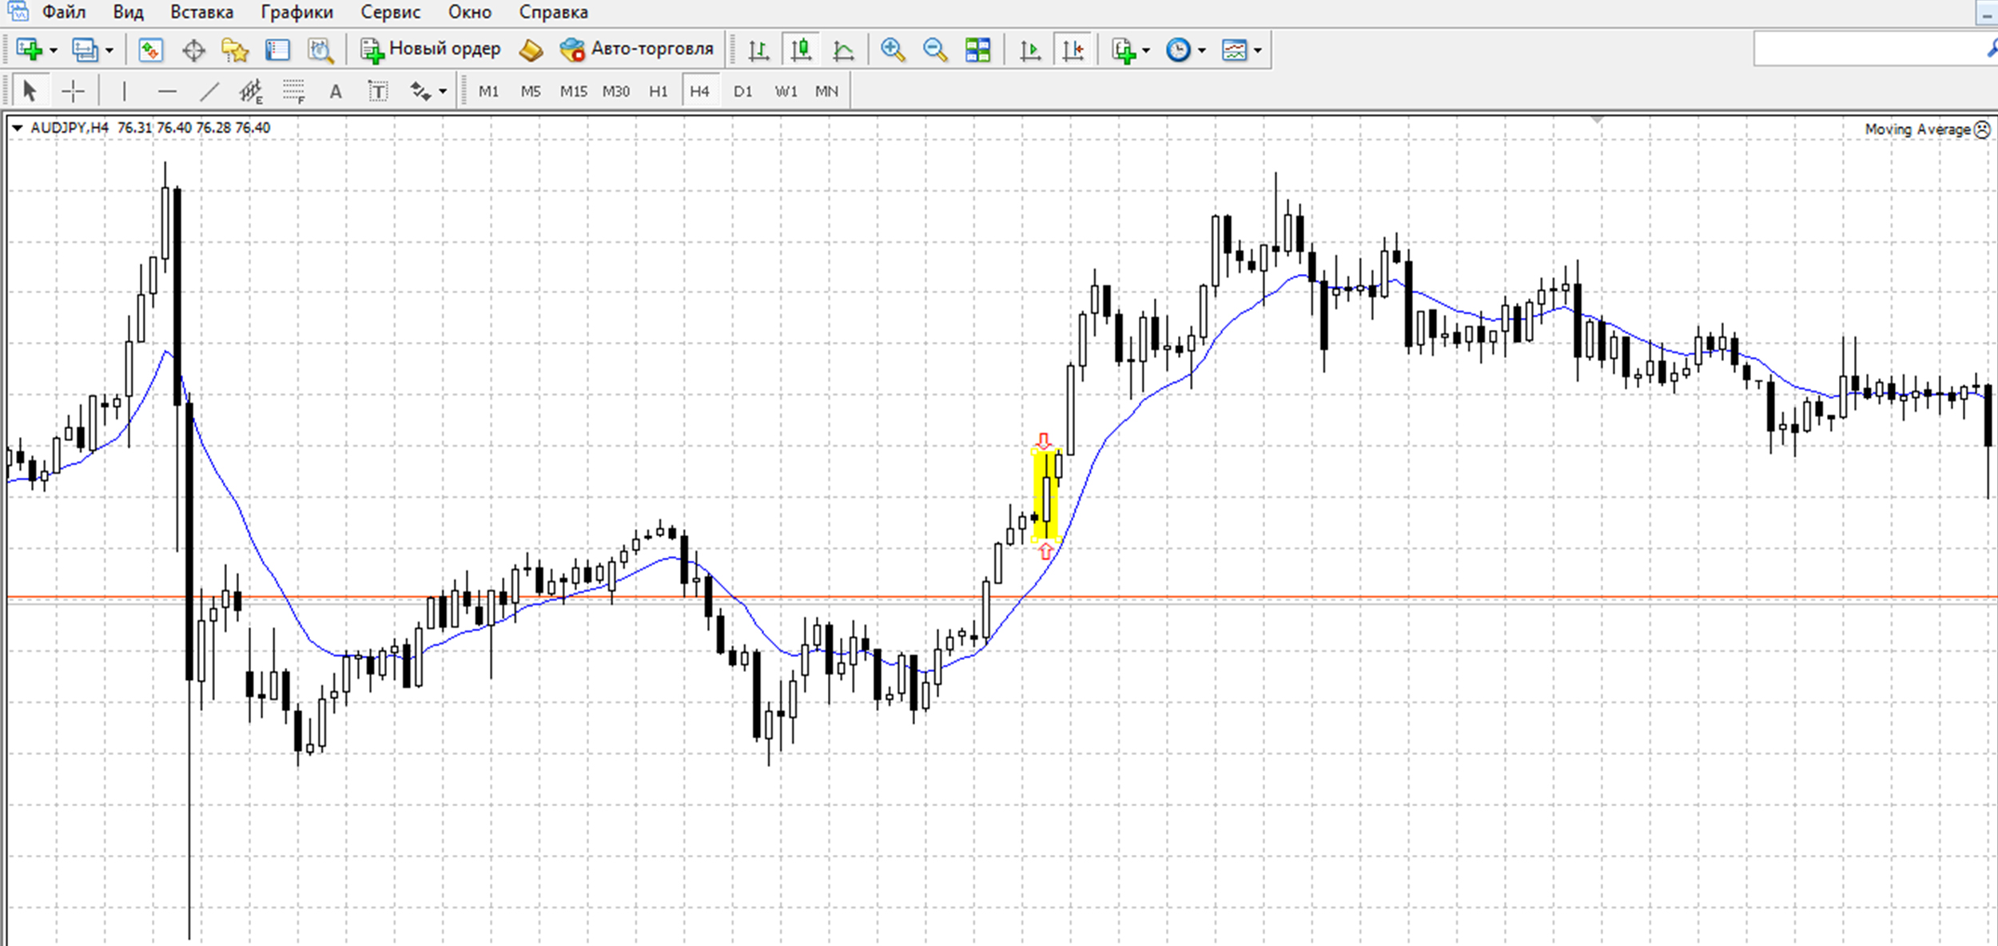Toggle Авто-торговля auto trading

pyautogui.click(x=637, y=50)
